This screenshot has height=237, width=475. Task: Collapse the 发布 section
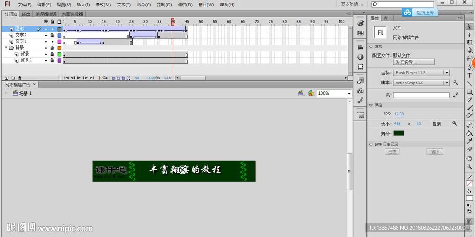371,47
